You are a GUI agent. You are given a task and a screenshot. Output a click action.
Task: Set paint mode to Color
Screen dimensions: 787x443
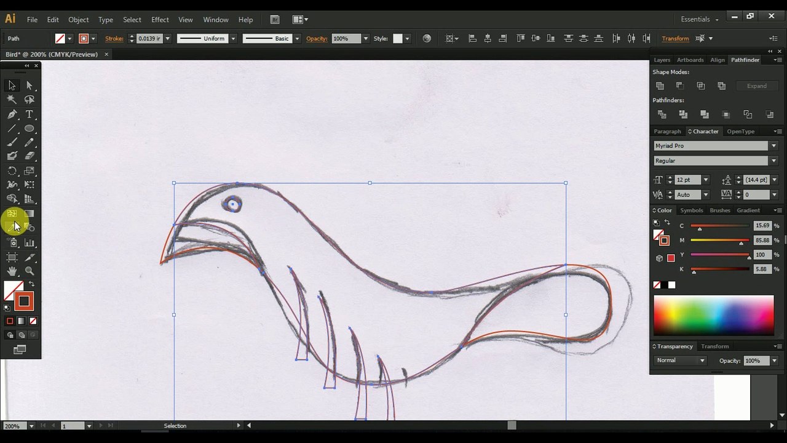tap(10, 321)
